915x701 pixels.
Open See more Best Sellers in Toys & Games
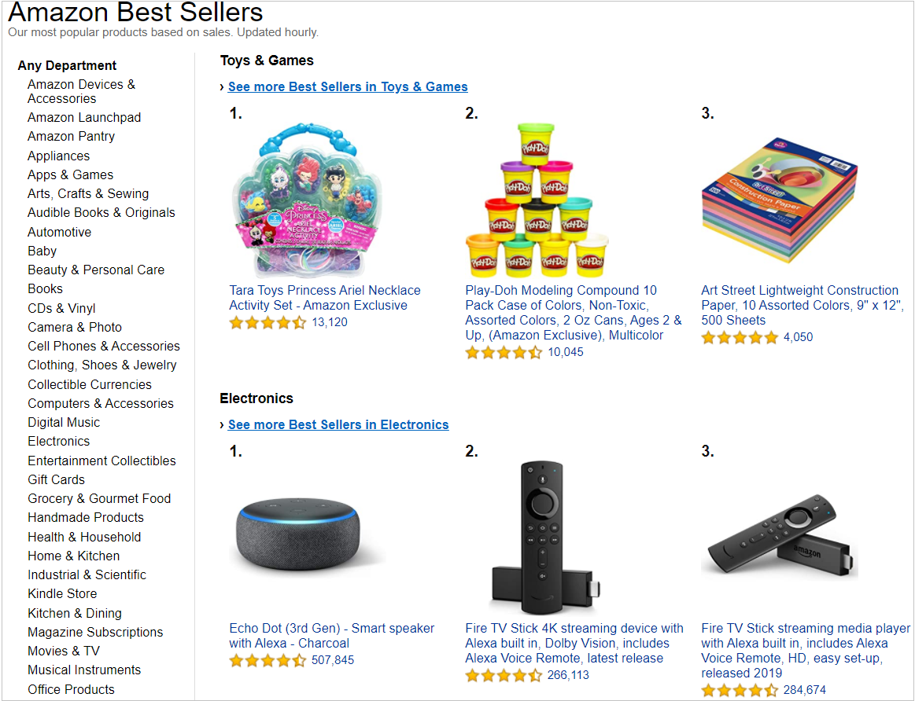click(348, 86)
